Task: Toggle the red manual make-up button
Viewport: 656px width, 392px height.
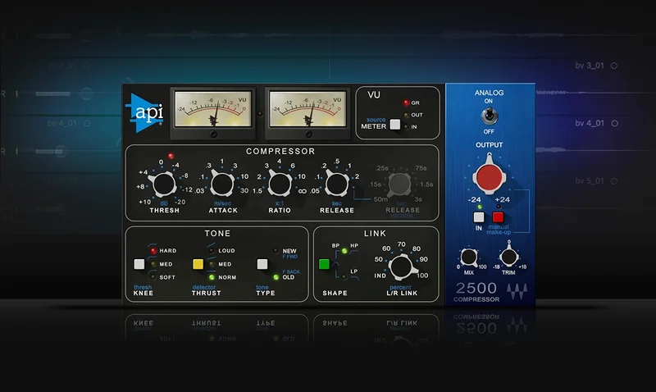Action: click(x=498, y=217)
